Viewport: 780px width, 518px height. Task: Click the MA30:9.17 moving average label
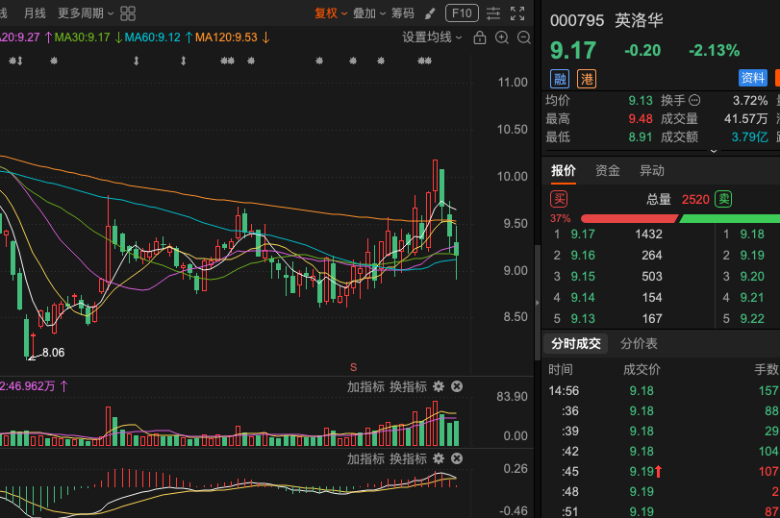tap(82, 37)
